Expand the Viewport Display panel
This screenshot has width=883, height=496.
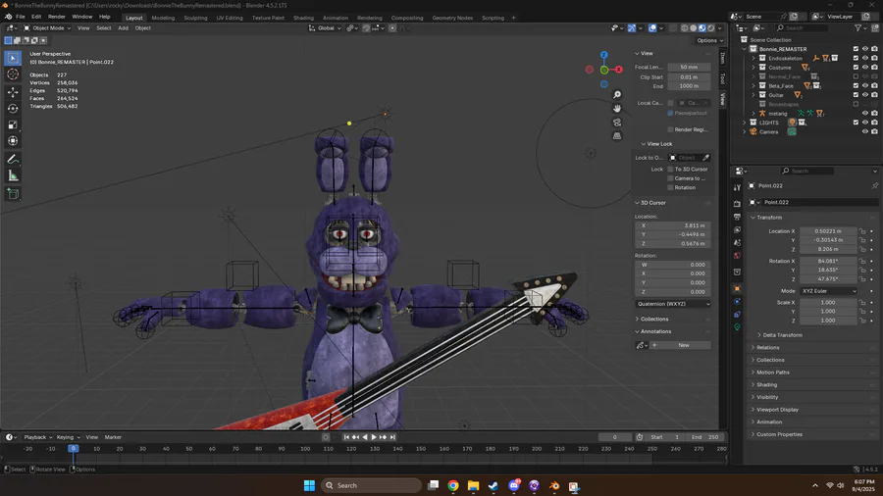click(x=777, y=410)
